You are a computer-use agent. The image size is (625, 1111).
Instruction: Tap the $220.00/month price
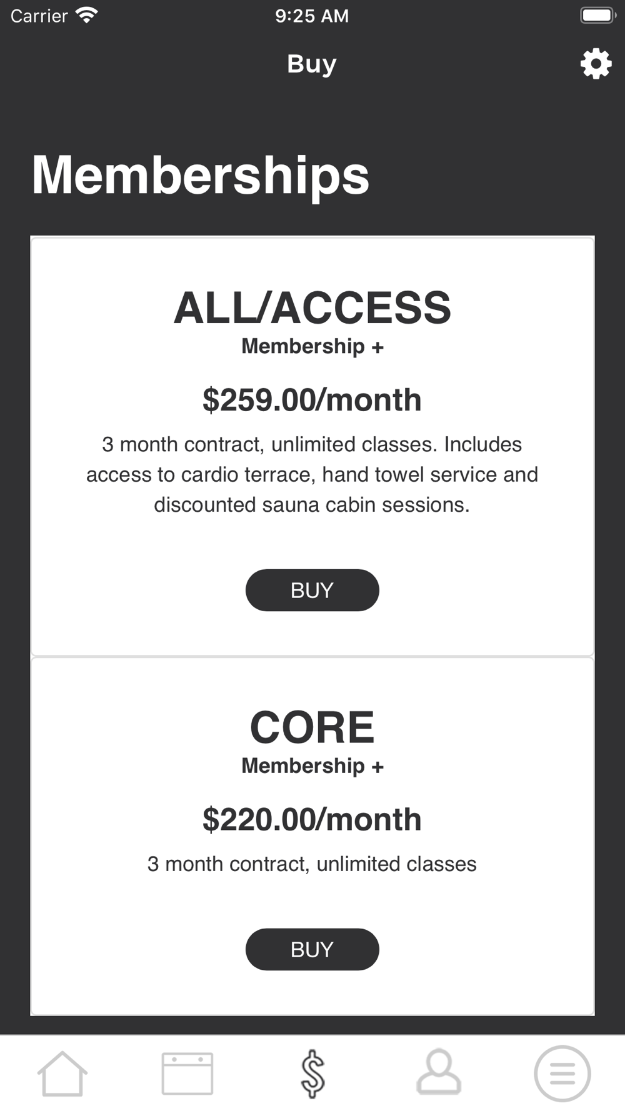click(312, 820)
